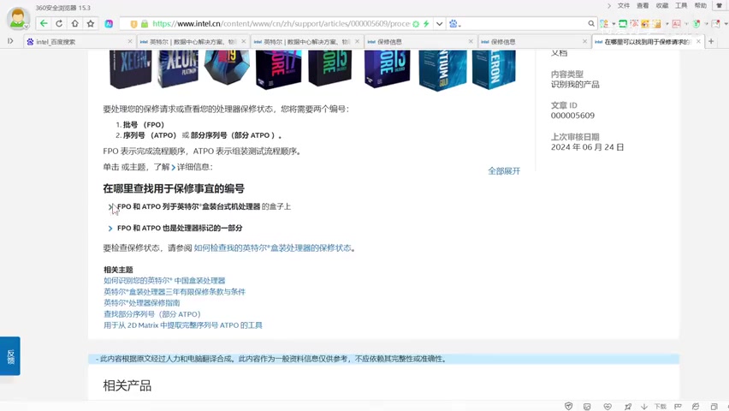Open a new tab with plus button
729x411 pixels.
711,41
